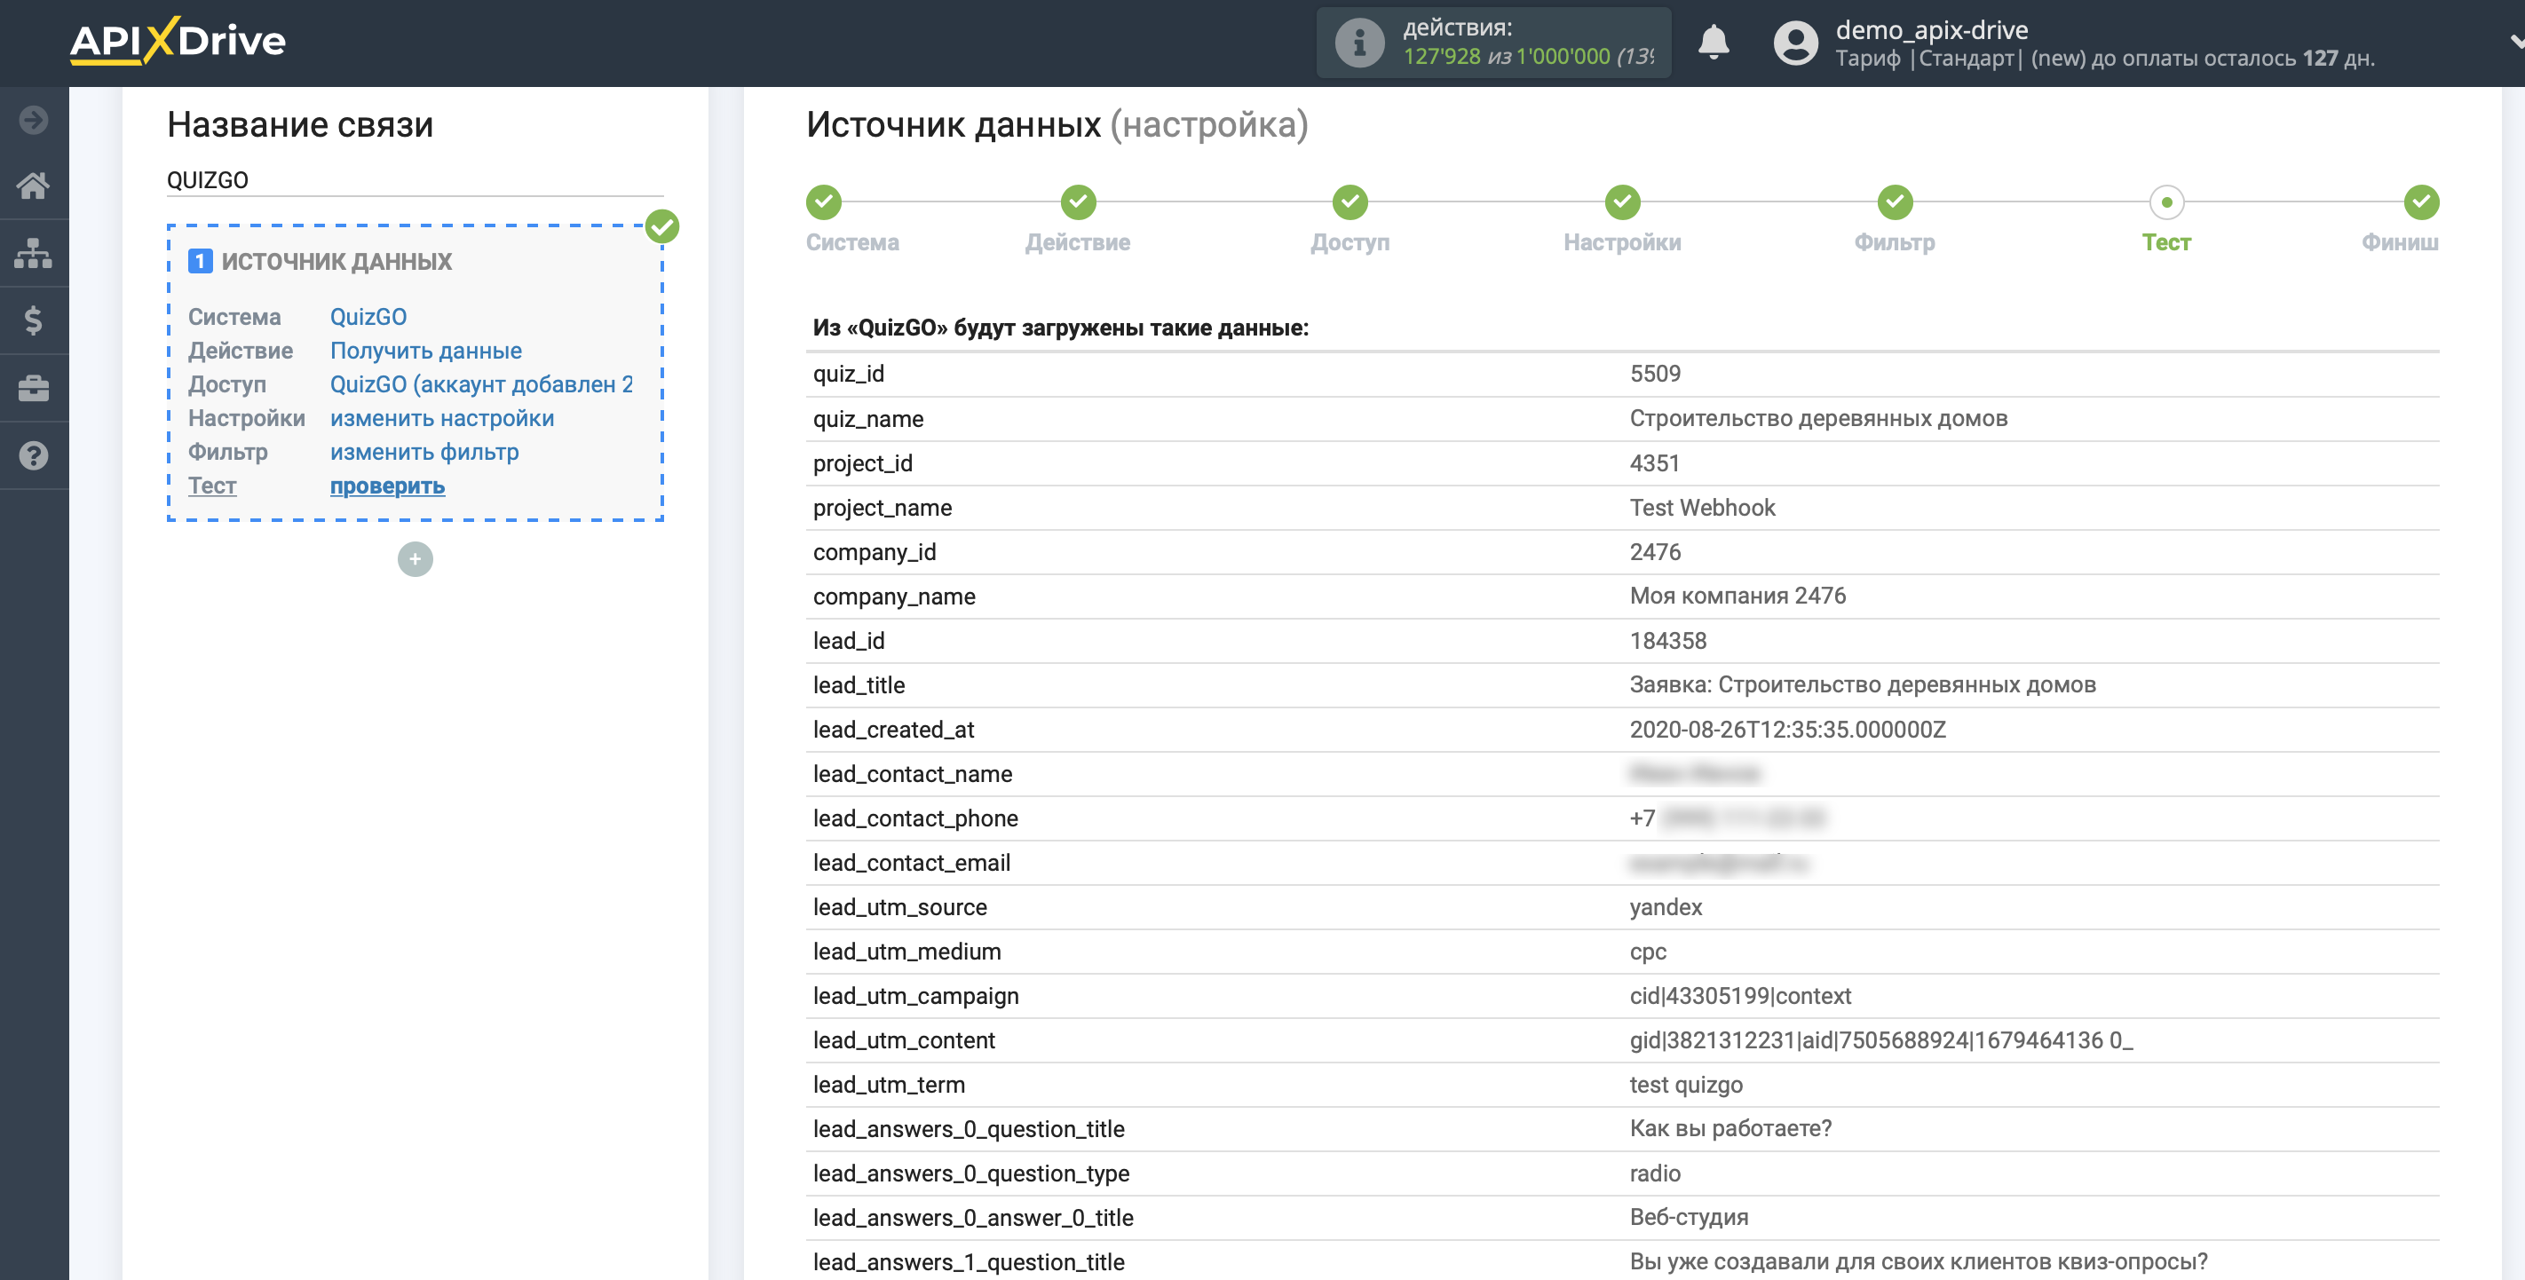Click the user avatar icon
2525x1280 pixels.
click(x=1796, y=43)
